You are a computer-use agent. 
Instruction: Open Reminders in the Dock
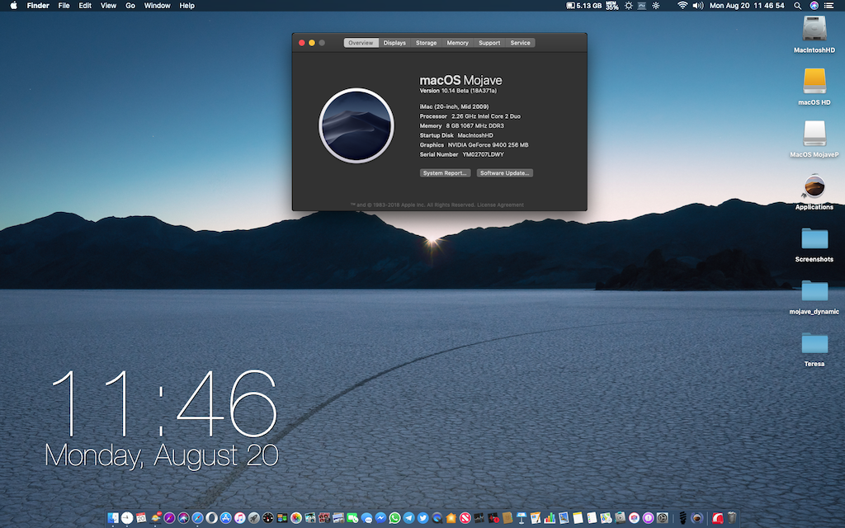pyautogui.click(x=592, y=518)
